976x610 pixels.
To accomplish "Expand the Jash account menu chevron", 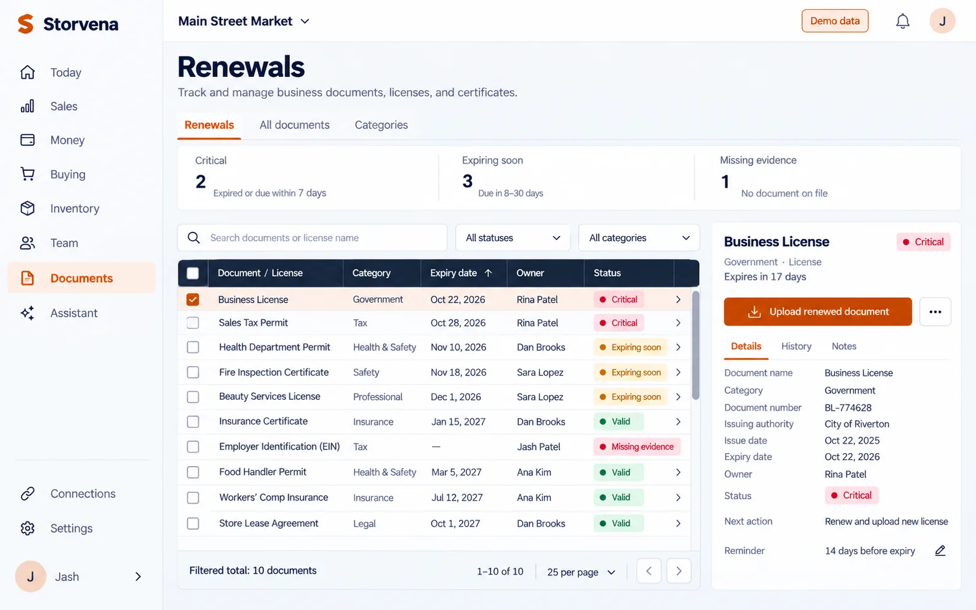I will click(138, 577).
